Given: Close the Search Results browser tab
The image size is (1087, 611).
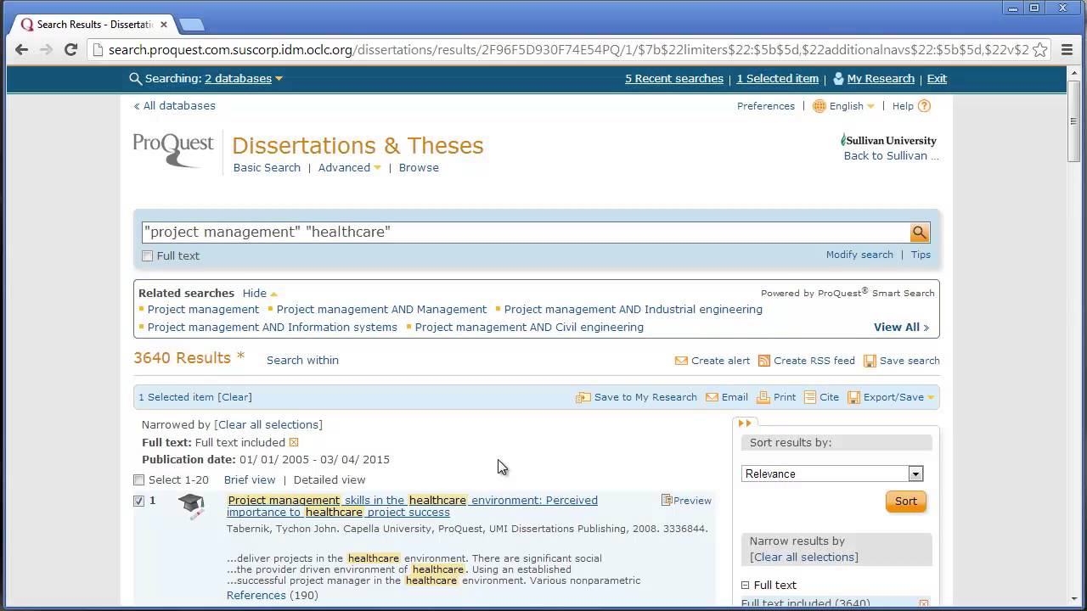Looking at the screenshot, I should click(164, 25).
